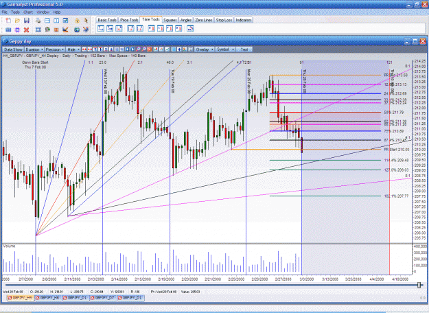Open the Hide dropdown
Viewport: 429px width, 313px height.
(x=73, y=49)
